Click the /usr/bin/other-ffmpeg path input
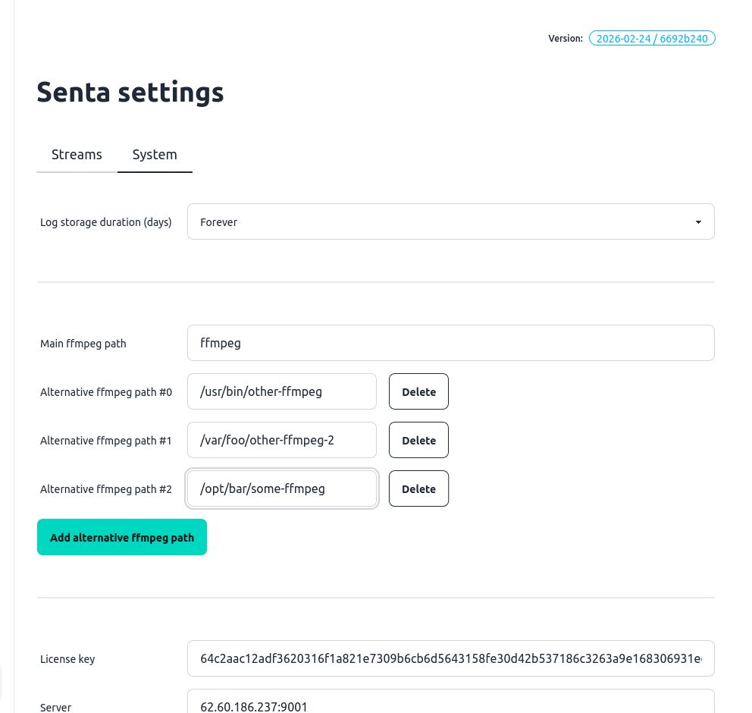This screenshot has width=752, height=713. click(282, 392)
